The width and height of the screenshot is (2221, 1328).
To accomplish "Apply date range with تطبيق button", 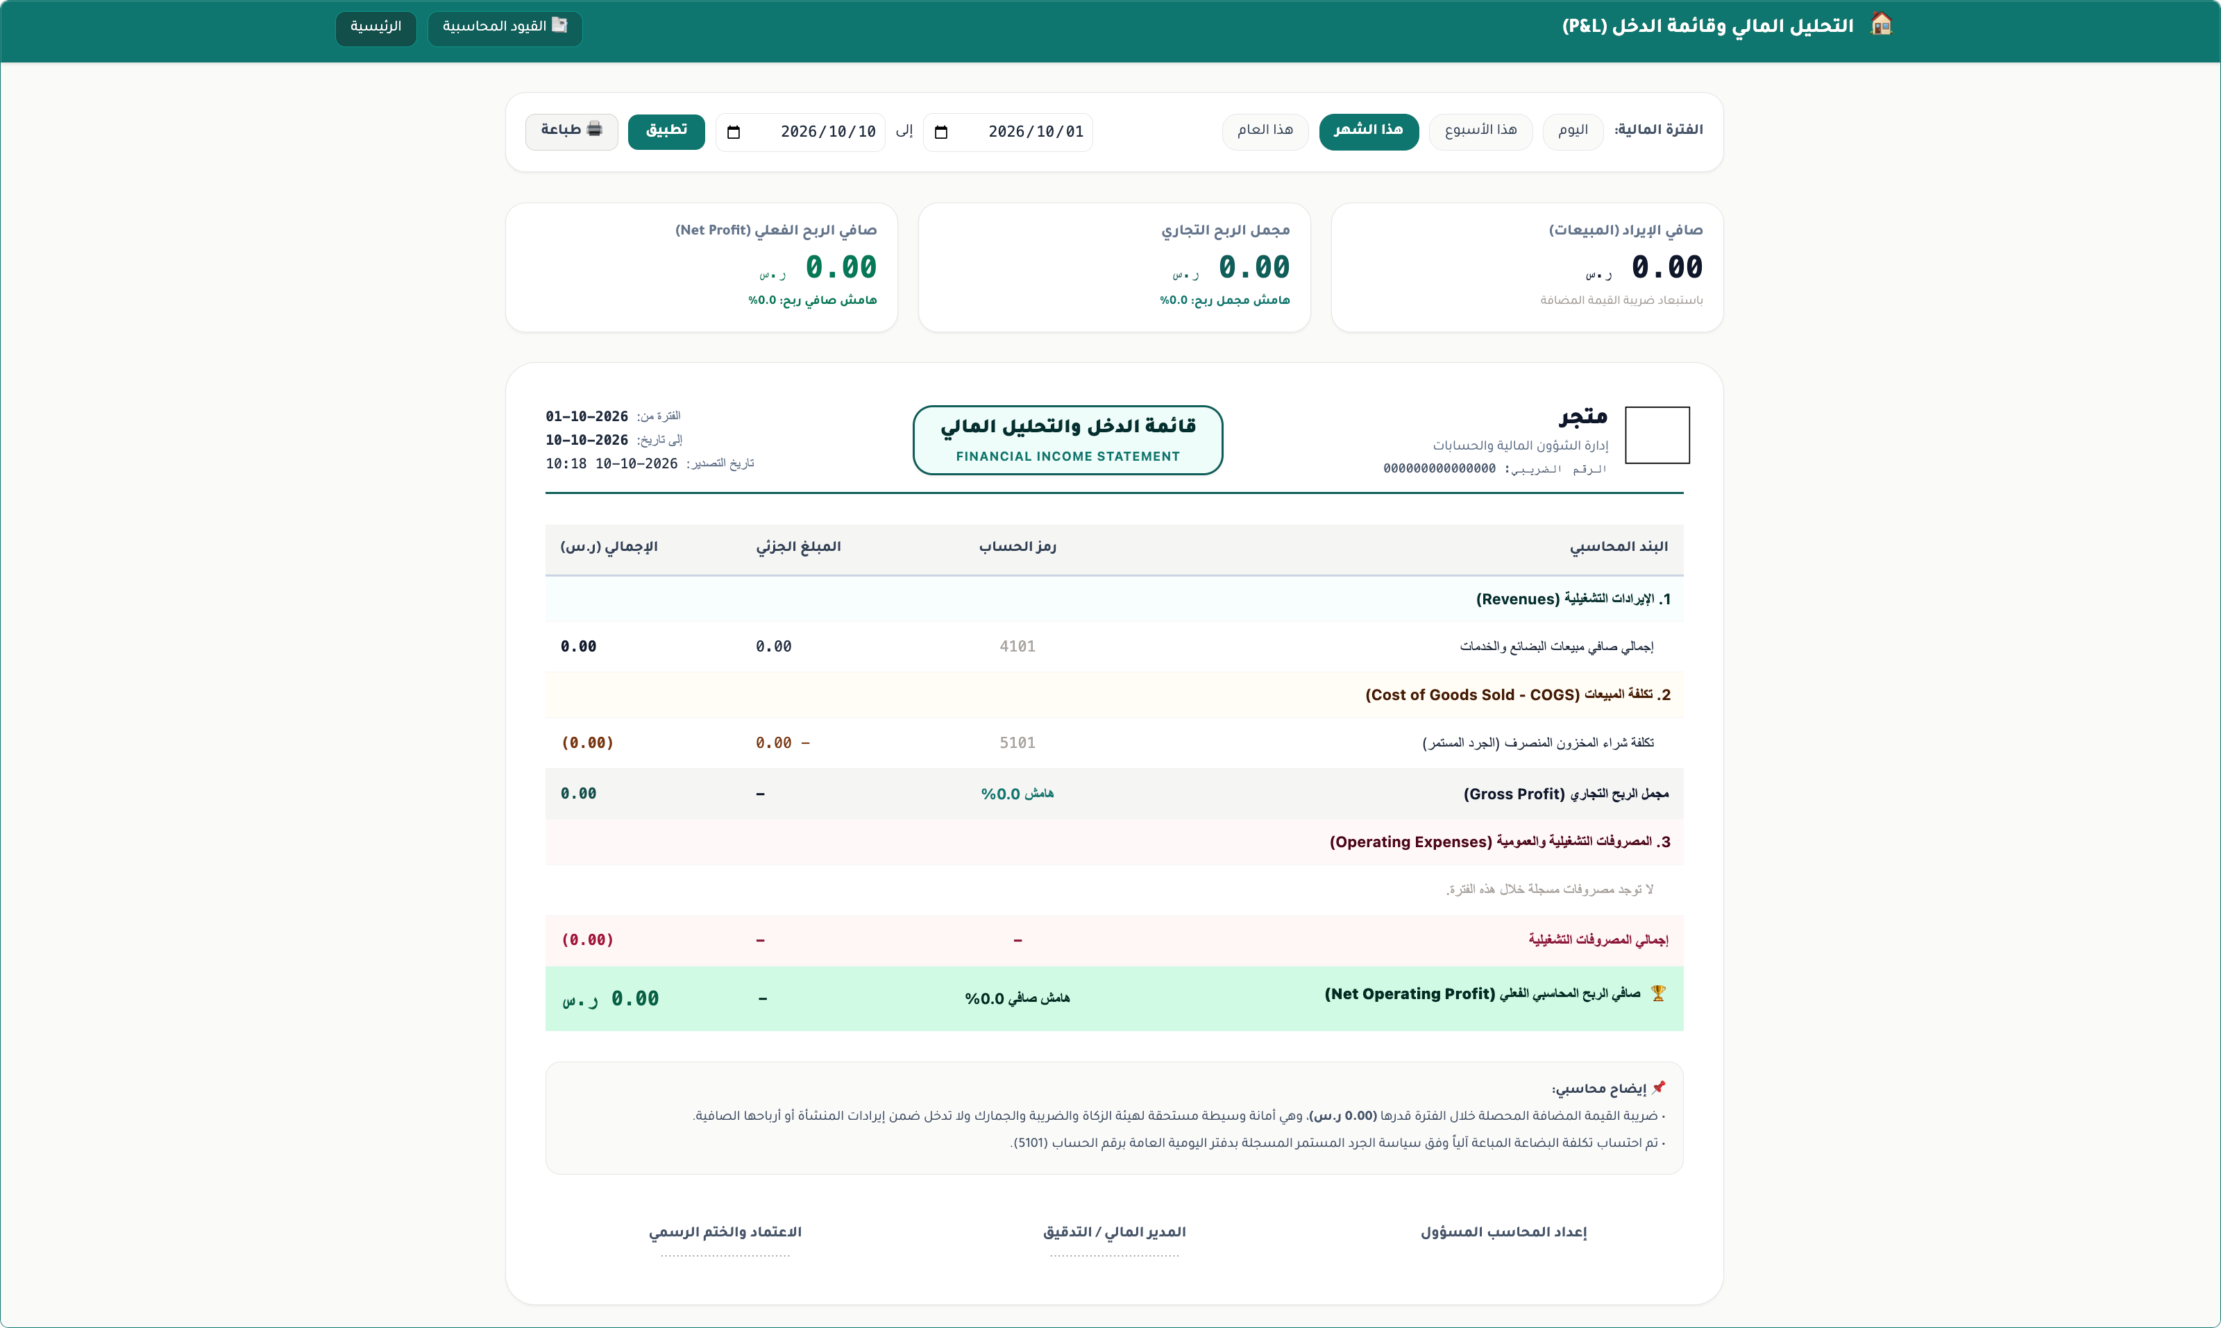I will click(666, 132).
